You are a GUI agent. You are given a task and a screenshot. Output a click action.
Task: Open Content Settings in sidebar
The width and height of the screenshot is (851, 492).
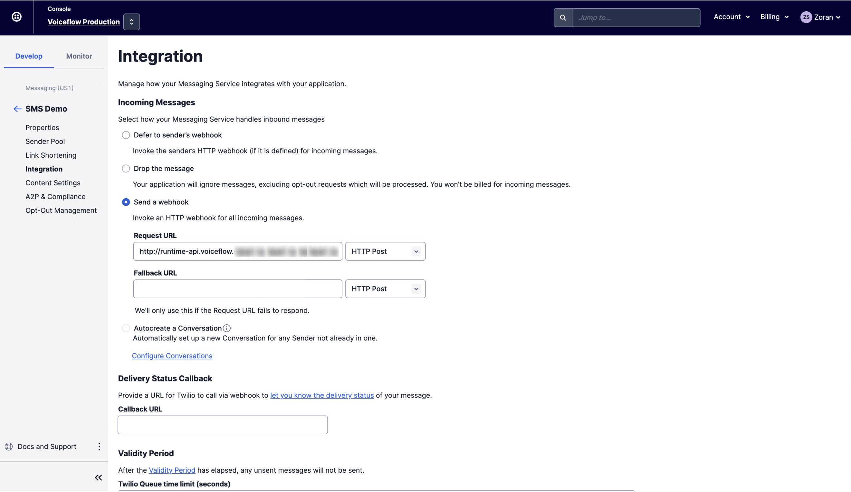click(53, 183)
